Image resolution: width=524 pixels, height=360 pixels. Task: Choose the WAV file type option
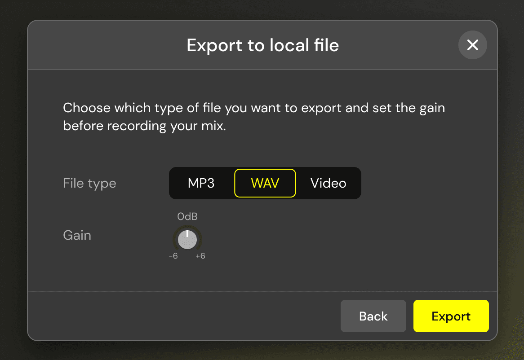coord(265,183)
